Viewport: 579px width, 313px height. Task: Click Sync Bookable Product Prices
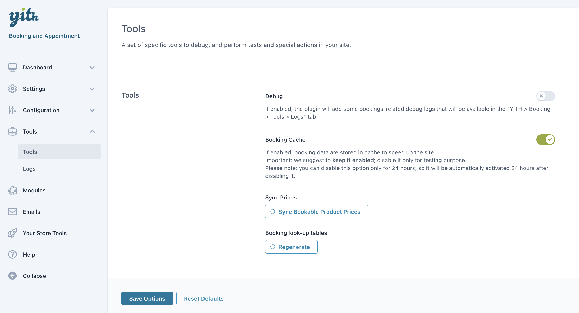point(317,212)
